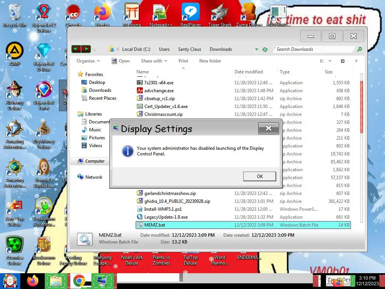Select the MEMZ.bat file
Image resolution: width=385 pixels, height=289 pixels.
click(x=243, y=225)
